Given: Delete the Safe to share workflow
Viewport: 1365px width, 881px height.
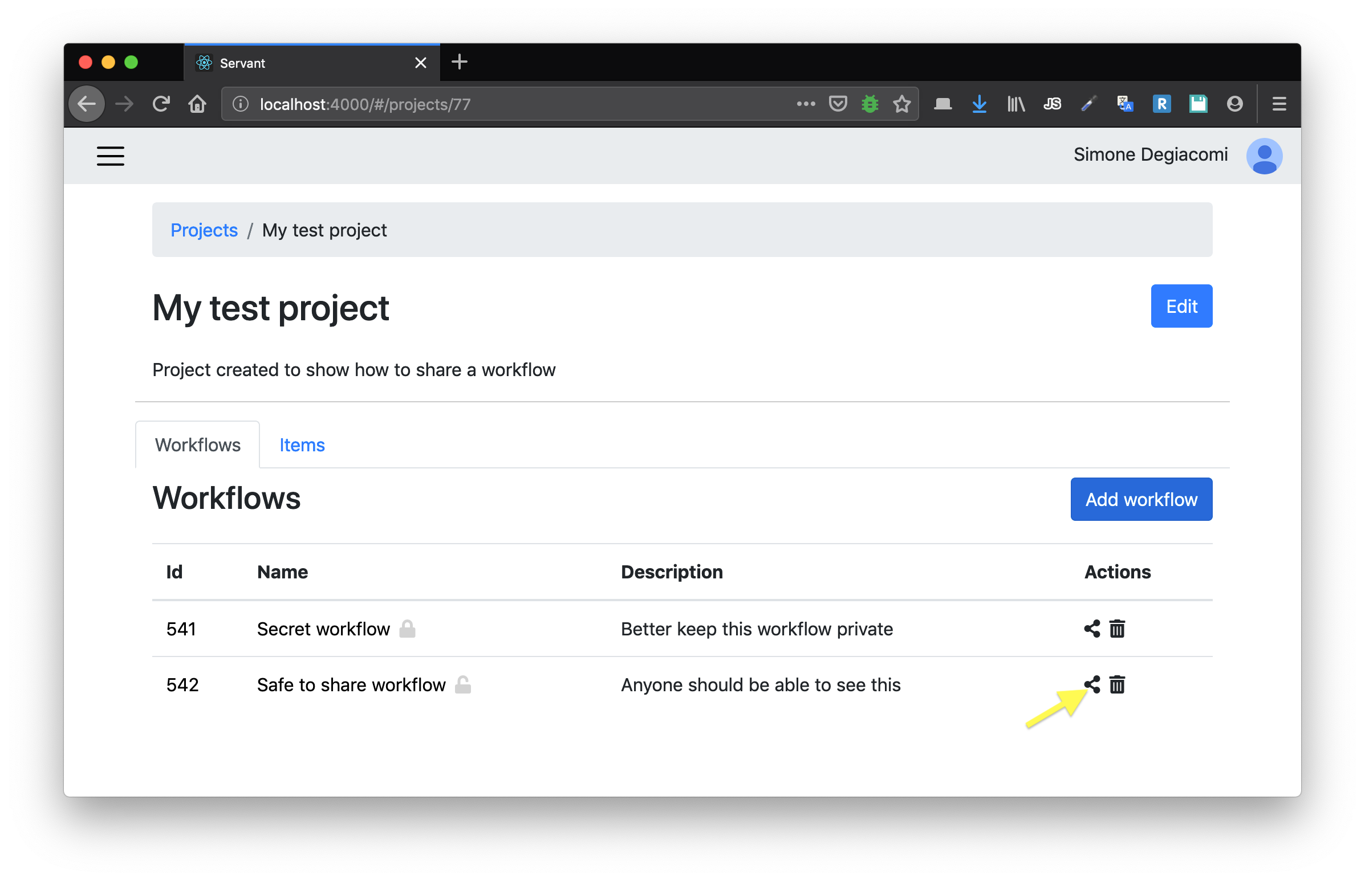Looking at the screenshot, I should [1116, 685].
